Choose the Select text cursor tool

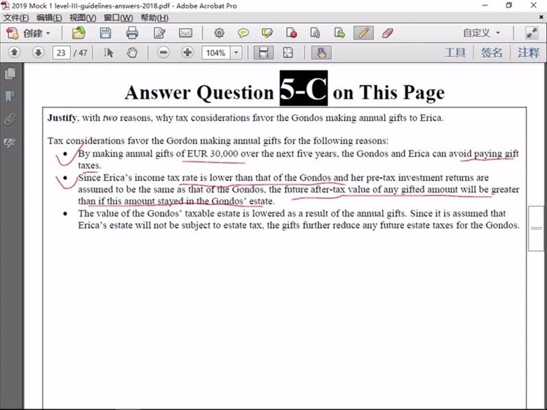(108, 53)
